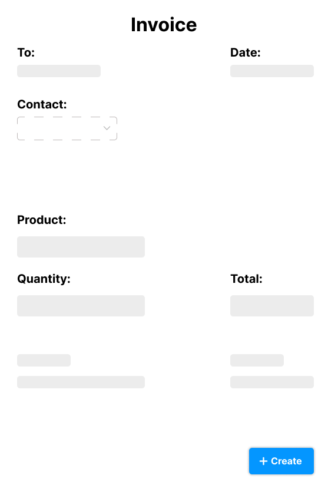
Task: Click the Invoice heading
Action: pyautogui.click(x=164, y=25)
